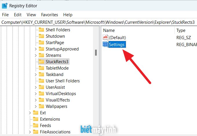Select the Feeds tree label
The height and width of the screenshot is (136, 197).
(x=45, y=126)
